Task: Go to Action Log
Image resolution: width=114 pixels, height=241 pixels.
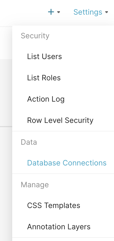Action: click(63, 99)
